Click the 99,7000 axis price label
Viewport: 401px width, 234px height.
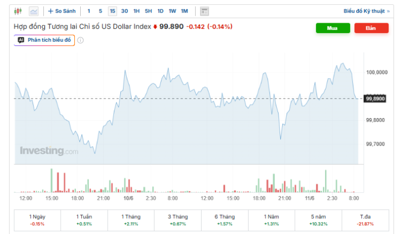point(375,144)
